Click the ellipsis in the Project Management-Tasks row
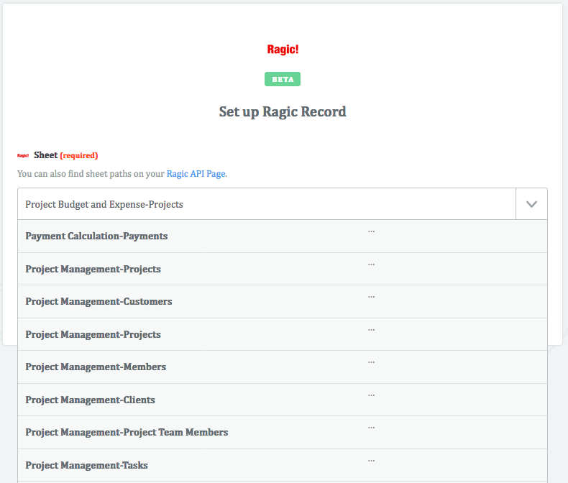Screen dimensions: 568x483 (371, 461)
